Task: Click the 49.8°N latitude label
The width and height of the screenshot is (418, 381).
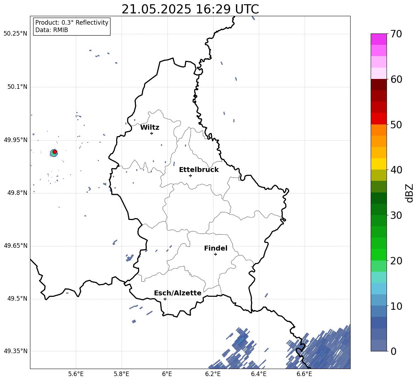Action: tap(17, 193)
